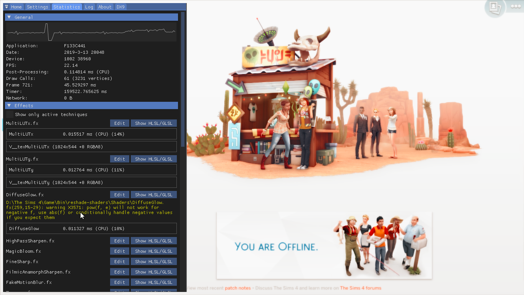This screenshot has height=295, width=524.
Task: Edit the HighPassSharpen.fx shader
Action: coord(120,241)
